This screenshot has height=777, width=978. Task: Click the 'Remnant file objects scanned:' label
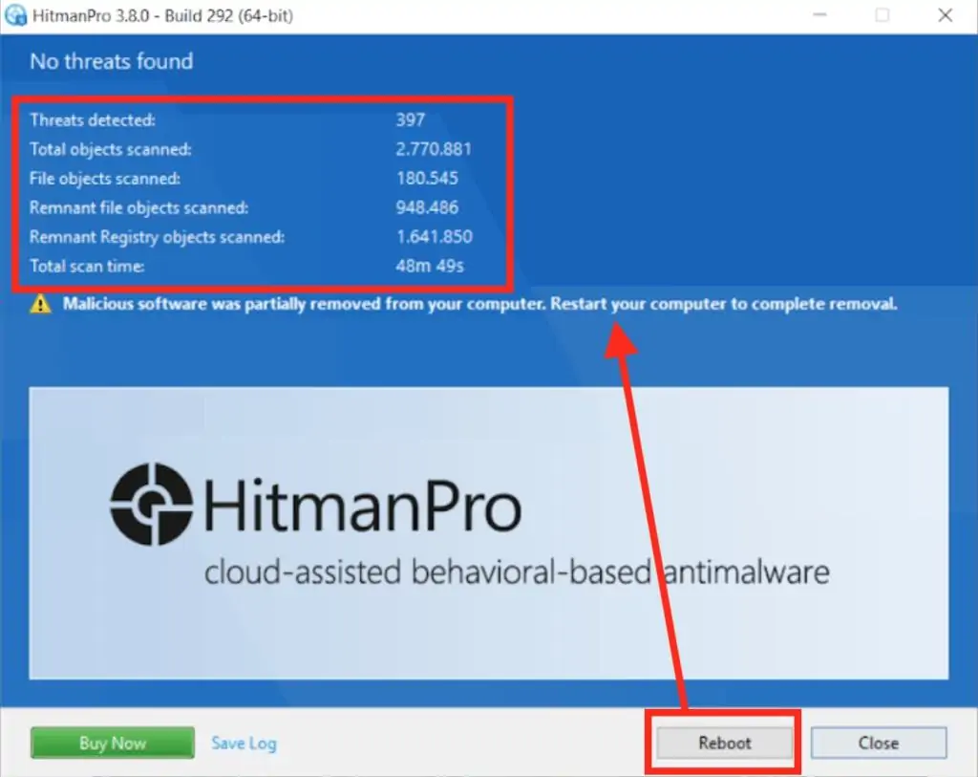tap(139, 207)
